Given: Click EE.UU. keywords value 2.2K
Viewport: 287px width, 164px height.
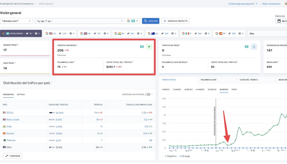Looking at the screenshot, I should coord(144,113).
